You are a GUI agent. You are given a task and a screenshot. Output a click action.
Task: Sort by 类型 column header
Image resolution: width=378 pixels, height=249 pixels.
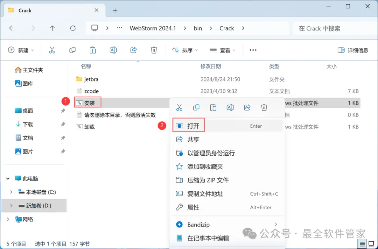click(x=274, y=66)
